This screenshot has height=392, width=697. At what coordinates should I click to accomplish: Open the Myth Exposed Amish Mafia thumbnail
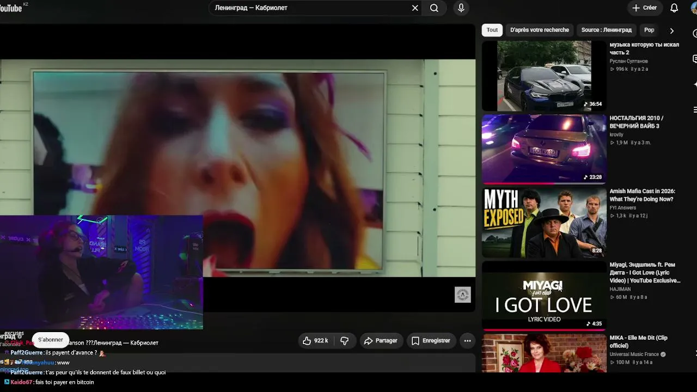544,223
